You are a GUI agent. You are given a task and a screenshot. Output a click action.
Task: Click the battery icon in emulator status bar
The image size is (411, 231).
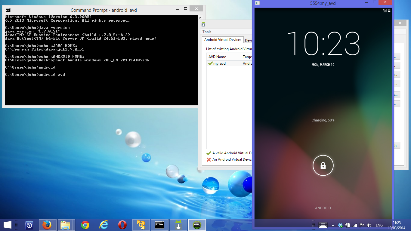coord(389,10)
